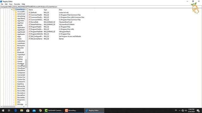Click the ProgramW6432Dir value icon
Screen dimensions: 202x113
click(29, 34)
